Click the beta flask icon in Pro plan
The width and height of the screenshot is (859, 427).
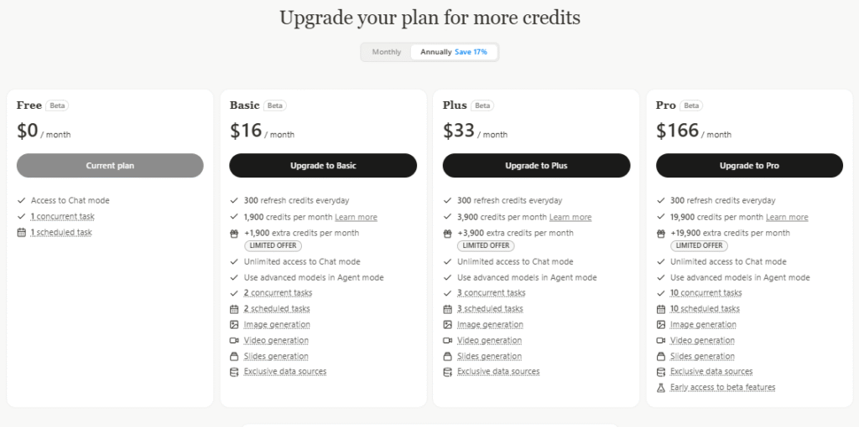[x=661, y=388]
